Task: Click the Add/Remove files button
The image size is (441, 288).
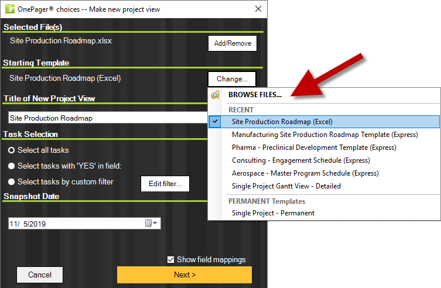Action: point(233,43)
